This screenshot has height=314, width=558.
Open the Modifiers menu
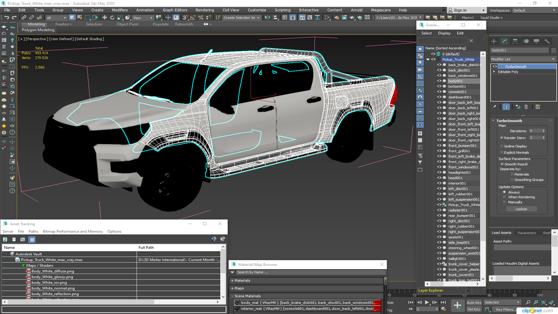(x=120, y=10)
